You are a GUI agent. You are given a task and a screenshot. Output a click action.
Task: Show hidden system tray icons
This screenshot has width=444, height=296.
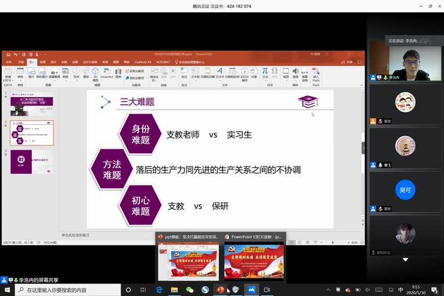(x=328, y=290)
